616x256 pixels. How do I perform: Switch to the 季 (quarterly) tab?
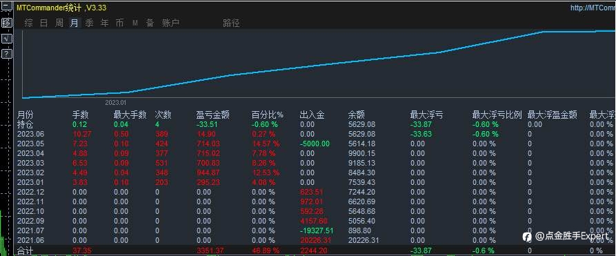click(89, 23)
